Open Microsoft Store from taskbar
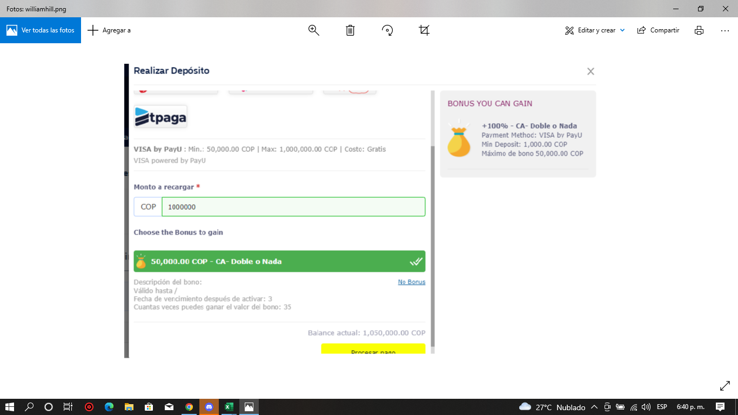The height and width of the screenshot is (415, 738). click(x=149, y=407)
